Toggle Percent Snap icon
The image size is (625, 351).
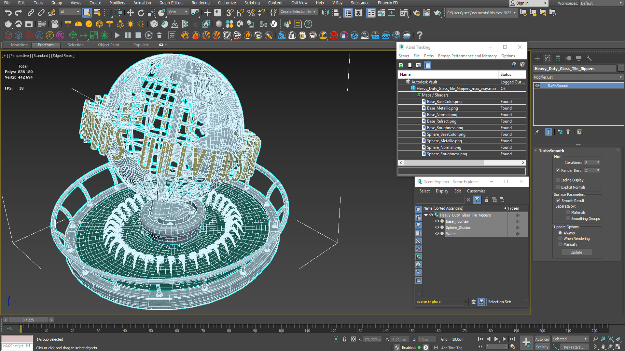251,13
